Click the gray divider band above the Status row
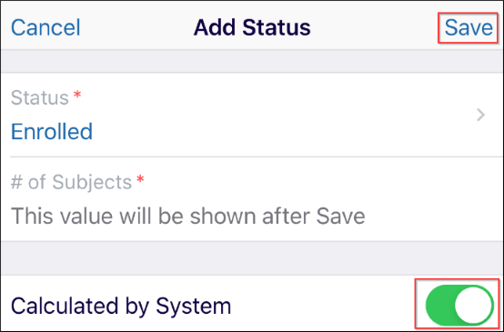This screenshot has width=504, height=332. tap(252, 61)
